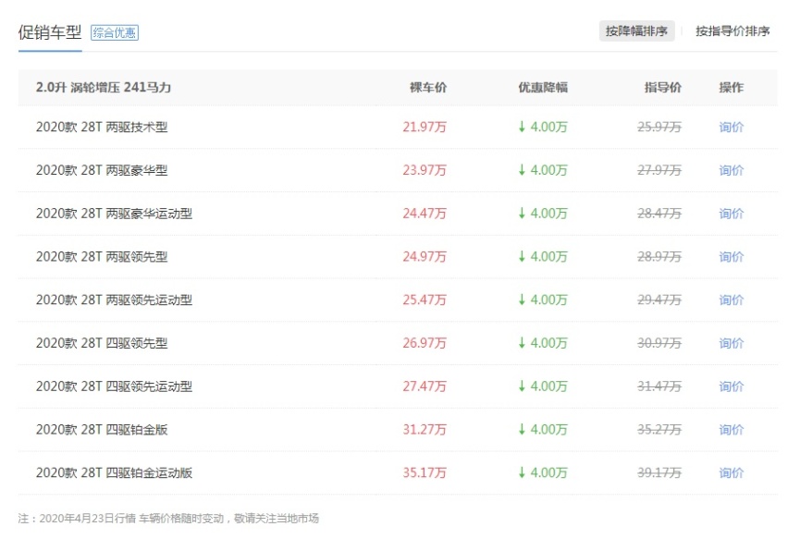The height and width of the screenshot is (539, 788).
Task: Open model 2020款 28T 四驱铂金运动版
Action: (x=114, y=472)
